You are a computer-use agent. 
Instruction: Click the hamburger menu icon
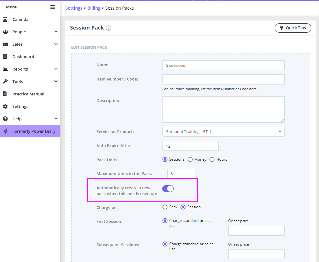coord(53,7)
